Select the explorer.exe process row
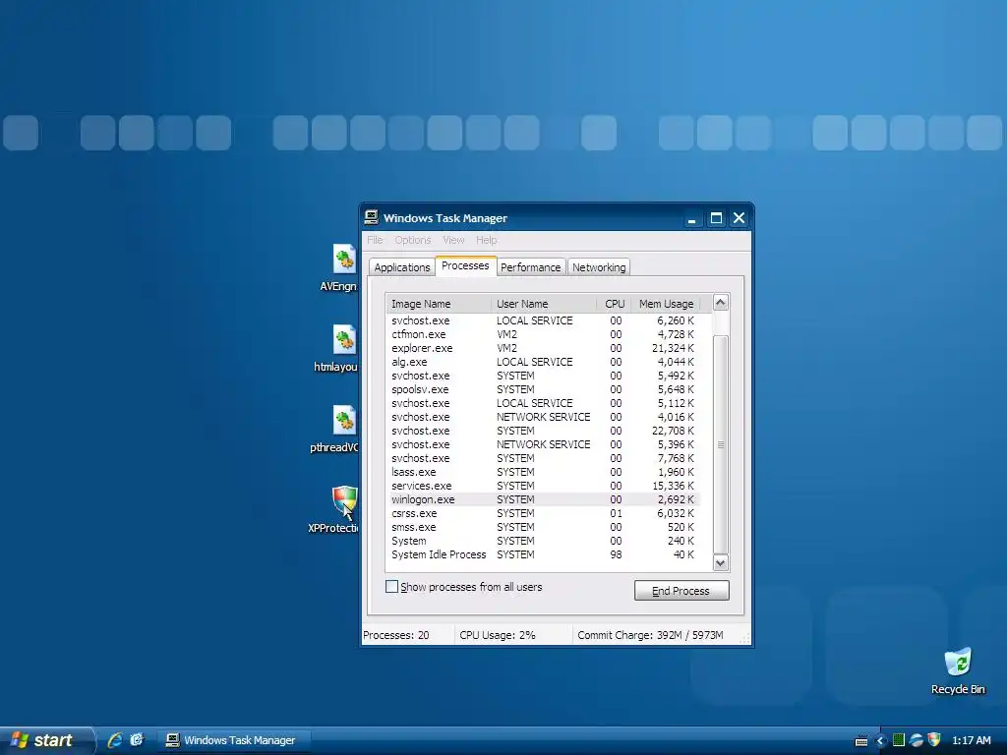 pos(543,348)
